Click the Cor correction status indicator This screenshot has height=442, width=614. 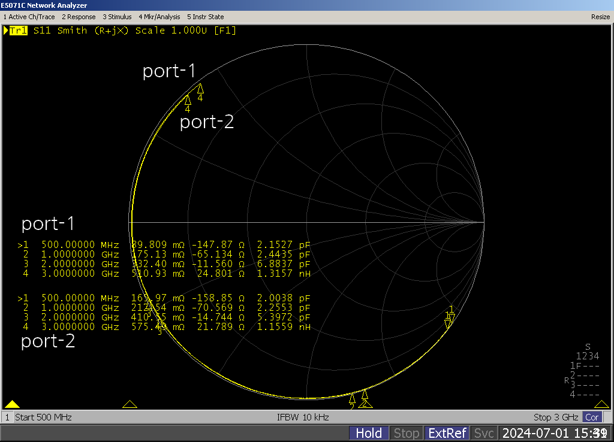coord(592,417)
